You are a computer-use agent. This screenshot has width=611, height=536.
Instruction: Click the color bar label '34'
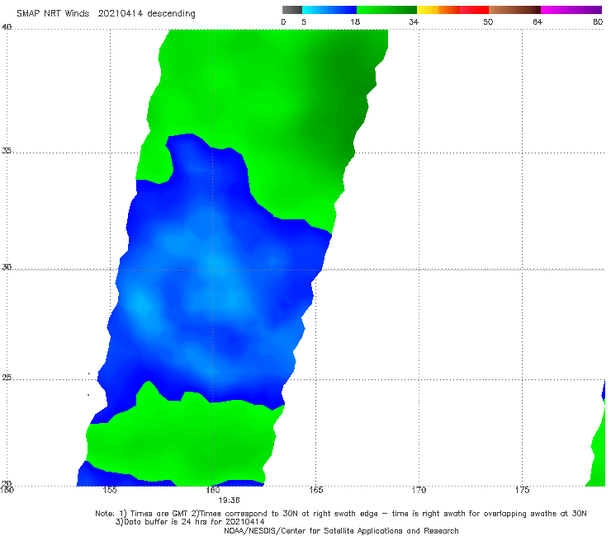[x=414, y=22]
